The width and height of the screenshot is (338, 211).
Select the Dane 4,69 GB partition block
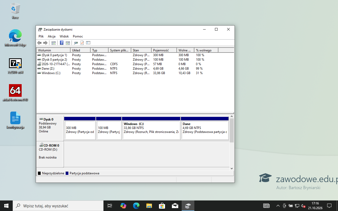click(x=205, y=128)
